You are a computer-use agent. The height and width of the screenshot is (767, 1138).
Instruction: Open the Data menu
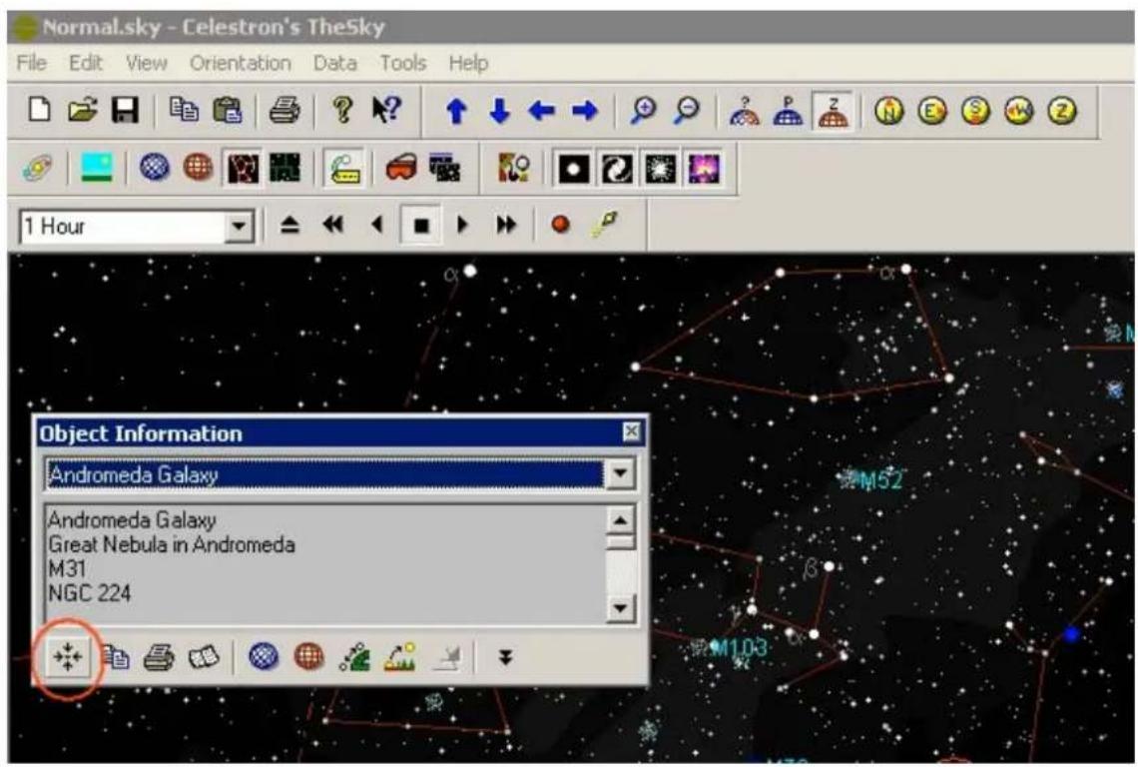point(334,63)
